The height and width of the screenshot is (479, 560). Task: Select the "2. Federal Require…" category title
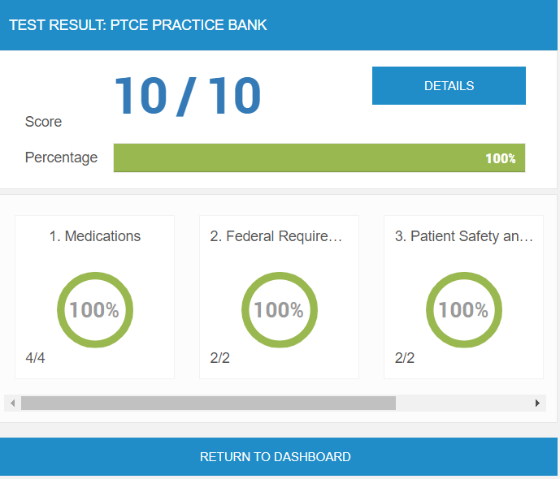click(276, 236)
